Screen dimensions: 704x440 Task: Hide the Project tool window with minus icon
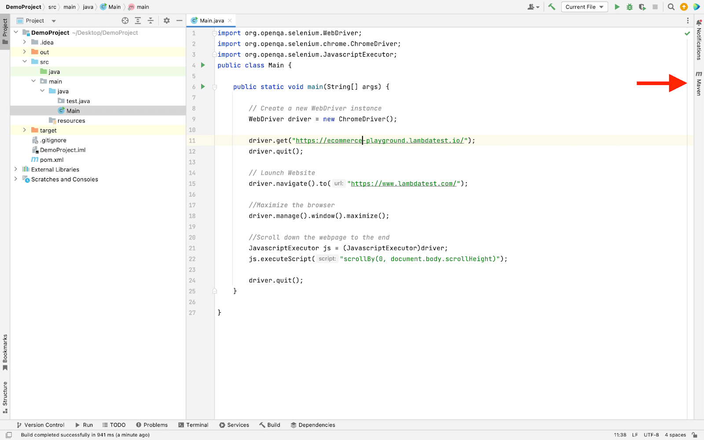pyautogui.click(x=179, y=21)
